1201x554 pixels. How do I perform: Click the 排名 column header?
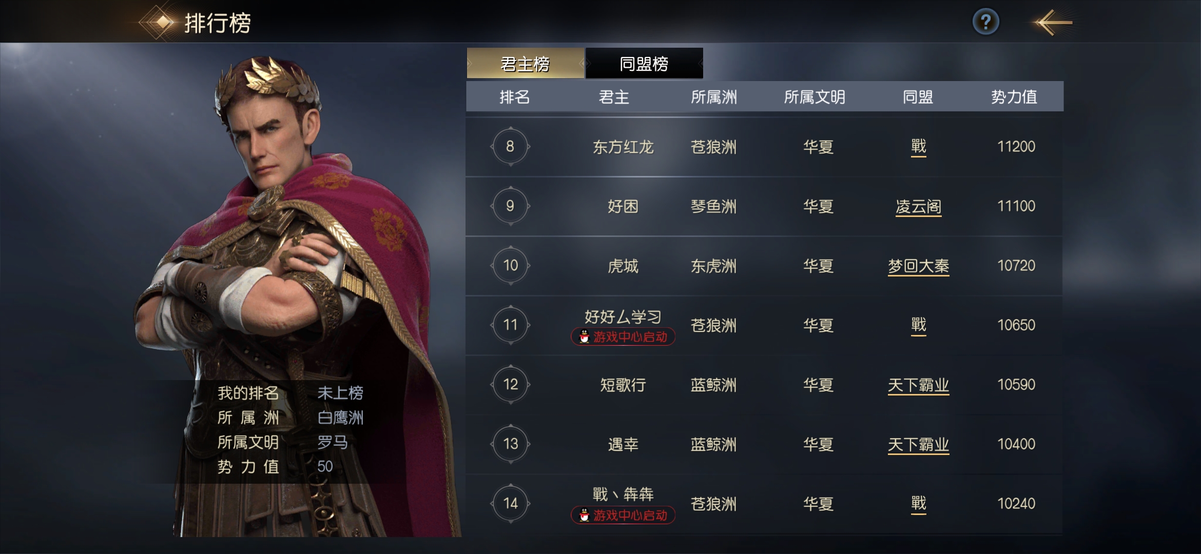[515, 97]
